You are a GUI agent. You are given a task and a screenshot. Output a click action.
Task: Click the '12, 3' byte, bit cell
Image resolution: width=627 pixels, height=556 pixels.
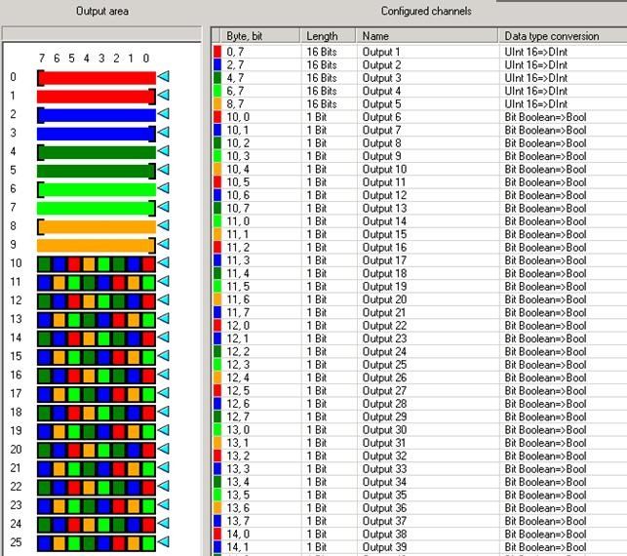tap(238, 365)
